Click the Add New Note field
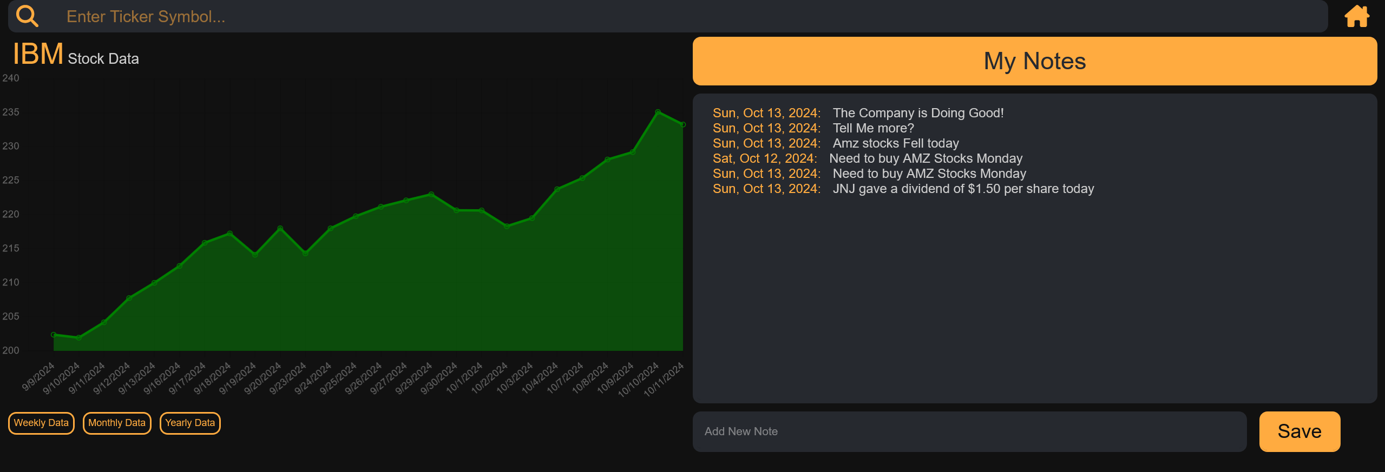The image size is (1385, 472). pos(969,431)
